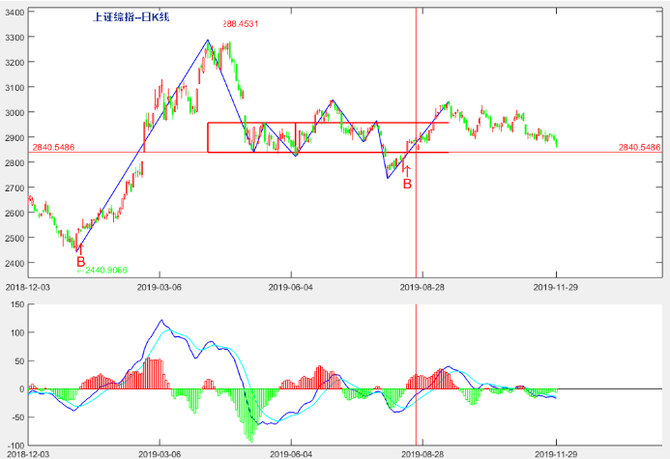The width and height of the screenshot is (670, 459).
Task: Click the 3300 tick on the price axis
Action: click(15, 37)
